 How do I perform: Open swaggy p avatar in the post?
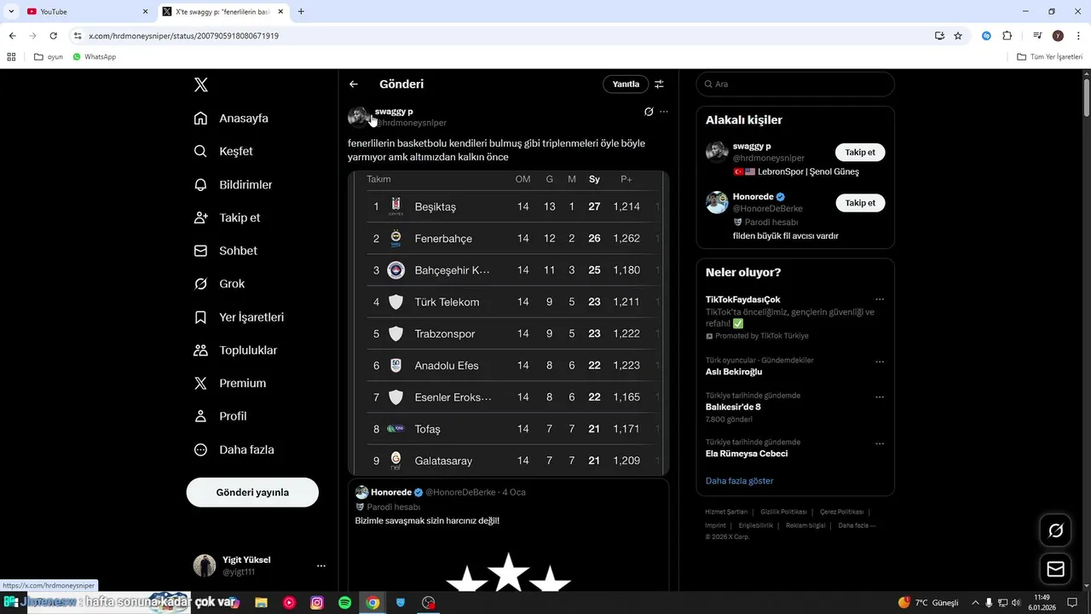(359, 117)
